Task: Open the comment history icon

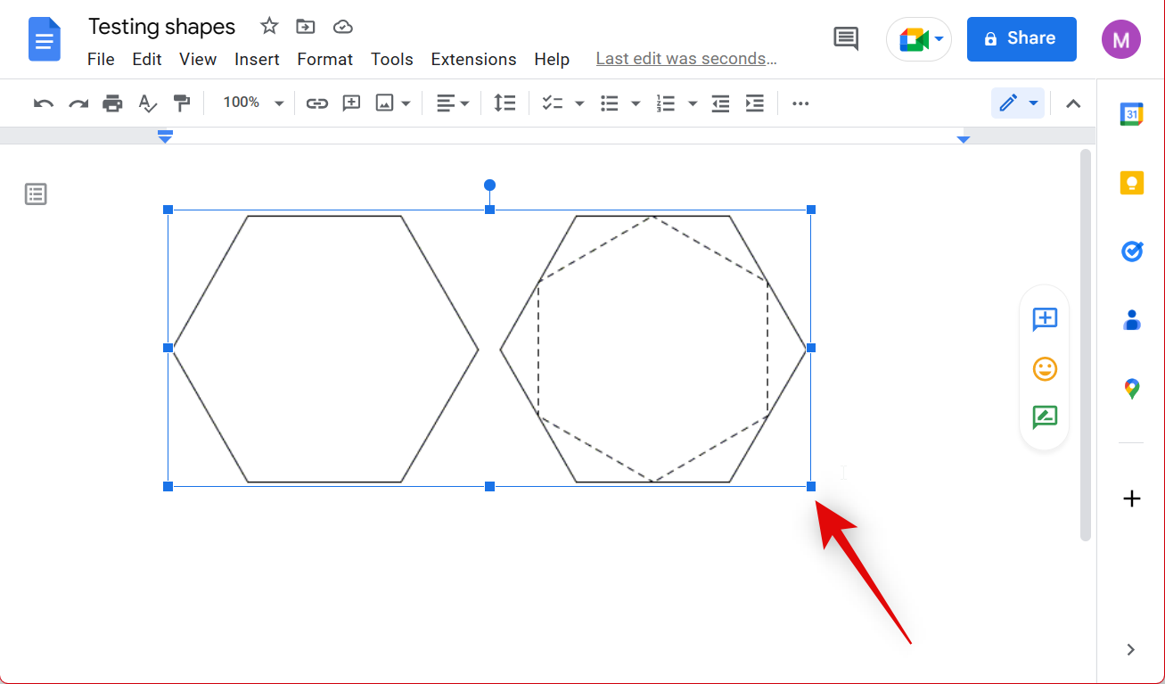Action: (846, 38)
